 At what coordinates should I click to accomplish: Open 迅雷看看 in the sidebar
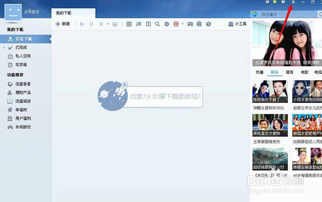pyautogui.click(x=23, y=84)
